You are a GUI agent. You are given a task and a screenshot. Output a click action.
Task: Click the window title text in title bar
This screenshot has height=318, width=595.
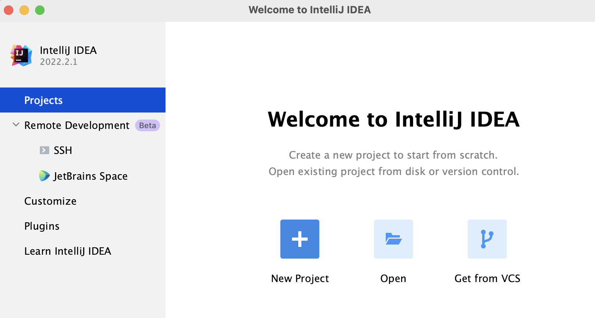coord(310,10)
